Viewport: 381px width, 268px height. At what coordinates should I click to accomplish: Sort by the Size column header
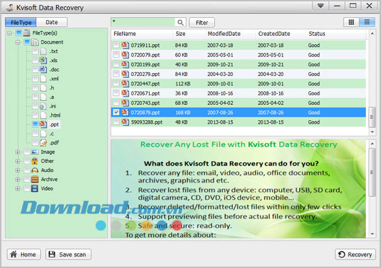[x=189, y=34]
